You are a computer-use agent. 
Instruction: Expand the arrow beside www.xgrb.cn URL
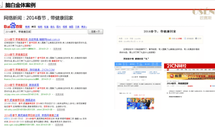tap(52, 125)
